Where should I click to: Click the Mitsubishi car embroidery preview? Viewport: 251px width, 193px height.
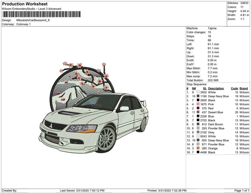(94, 107)
